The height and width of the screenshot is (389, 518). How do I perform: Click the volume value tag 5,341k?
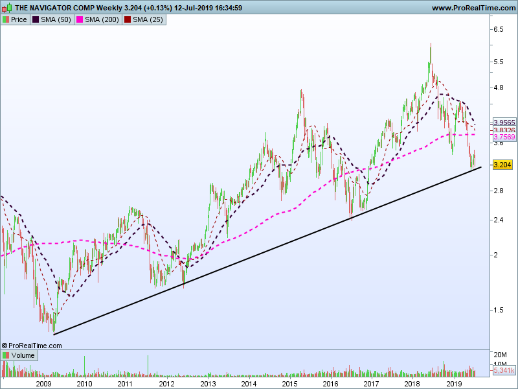pos(504,370)
